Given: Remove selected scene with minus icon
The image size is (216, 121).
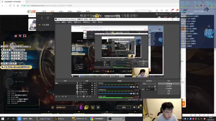Looking at the screenshot, I should pos(59,97).
